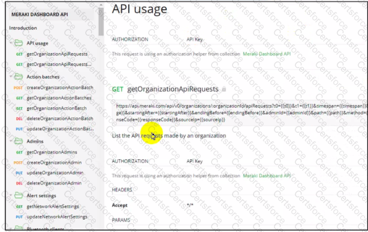Screen dimensions: 368x232
Task: Click the upper API Key value
Action: [195, 40]
